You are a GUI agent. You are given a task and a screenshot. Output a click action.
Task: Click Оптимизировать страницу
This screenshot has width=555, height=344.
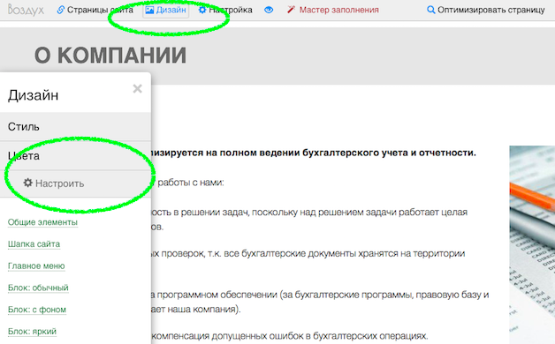(486, 10)
